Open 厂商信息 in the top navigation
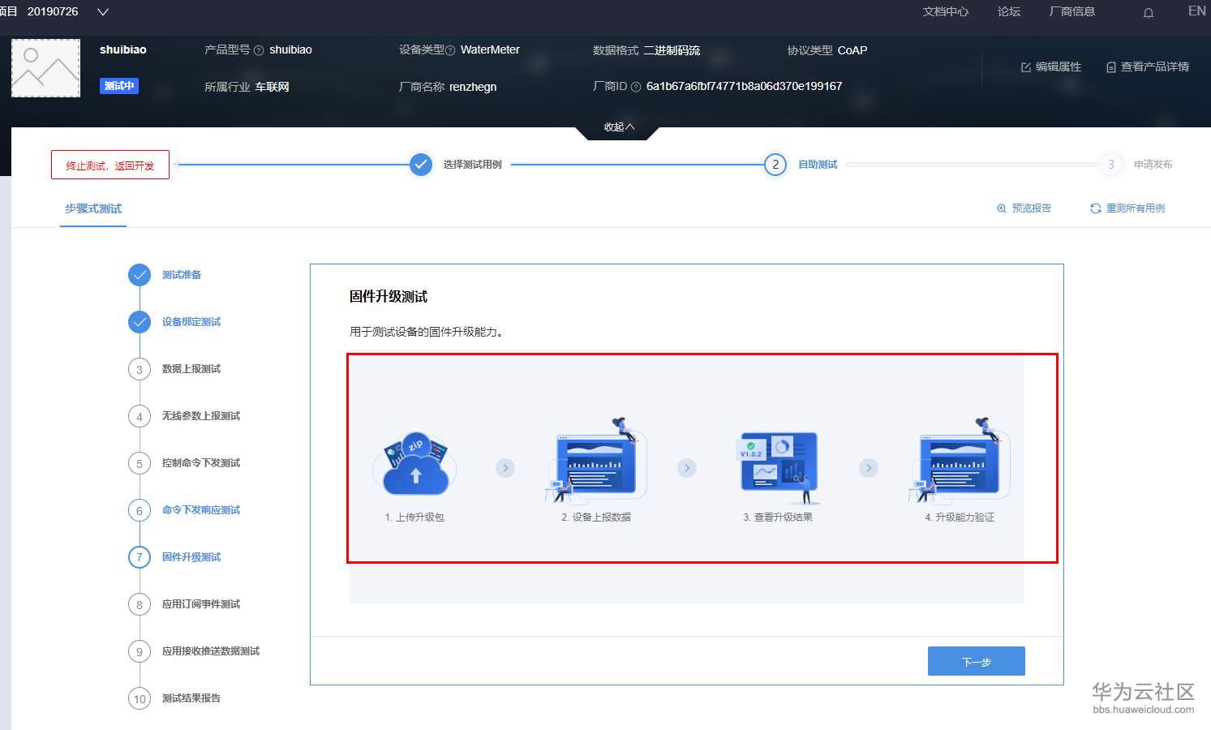The width and height of the screenshot is (1211, 730). click(1072, 11)
